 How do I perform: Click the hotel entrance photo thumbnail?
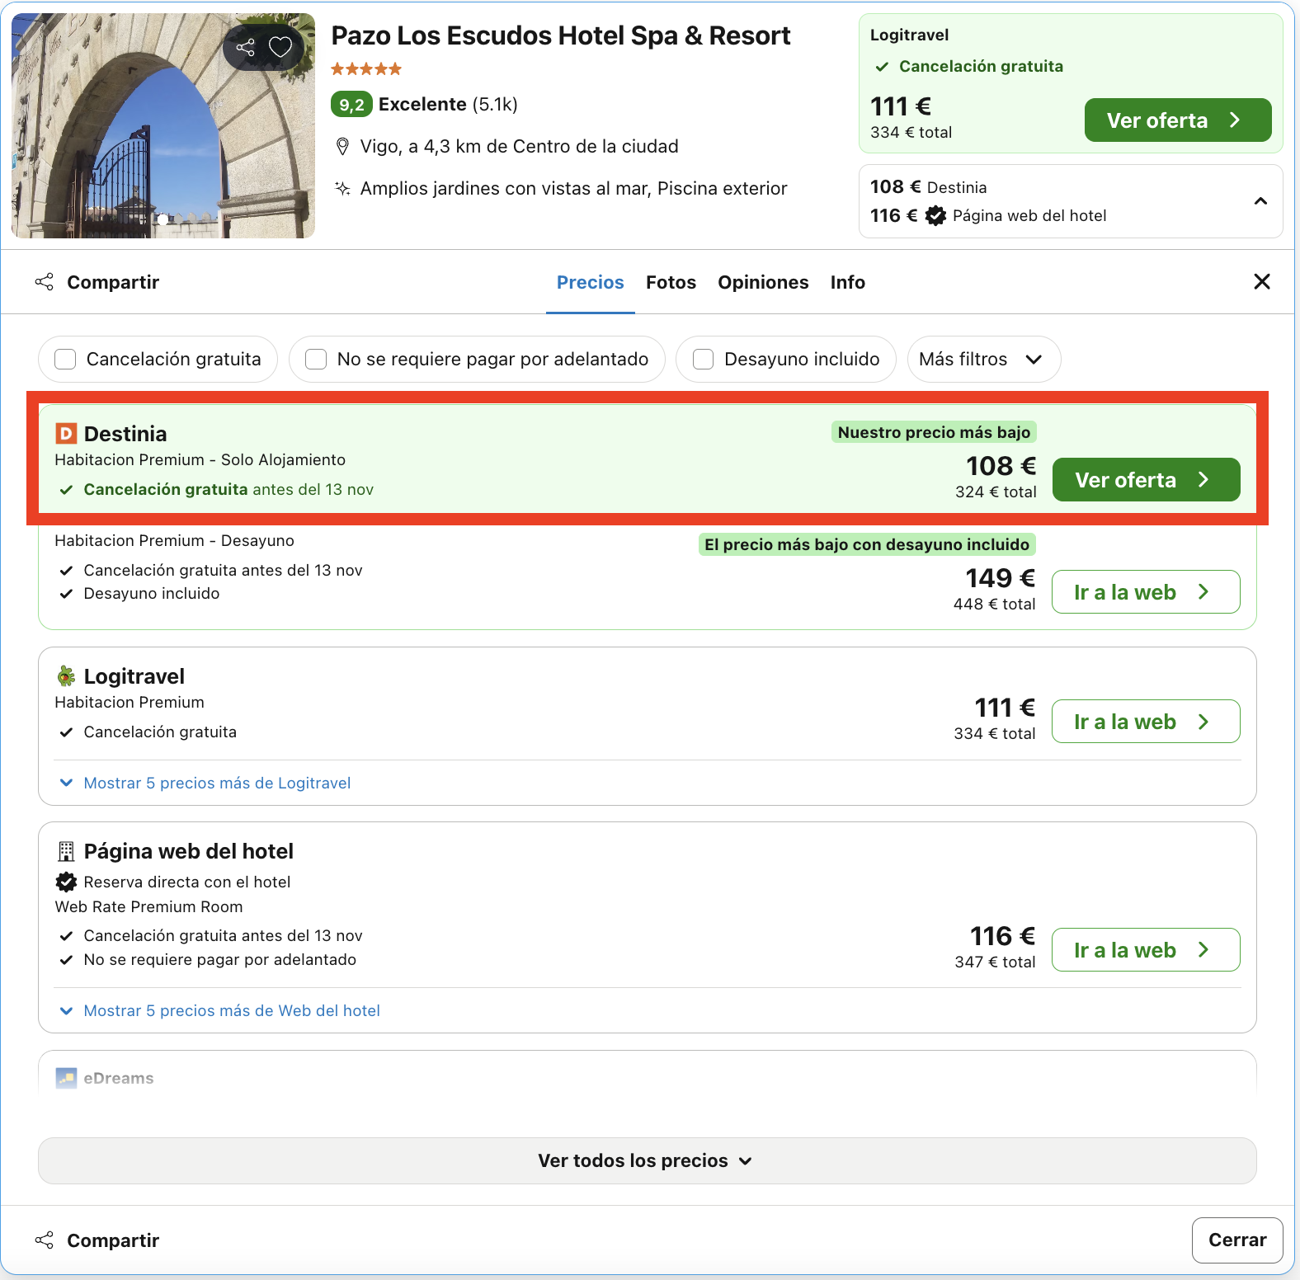(163, 125)
